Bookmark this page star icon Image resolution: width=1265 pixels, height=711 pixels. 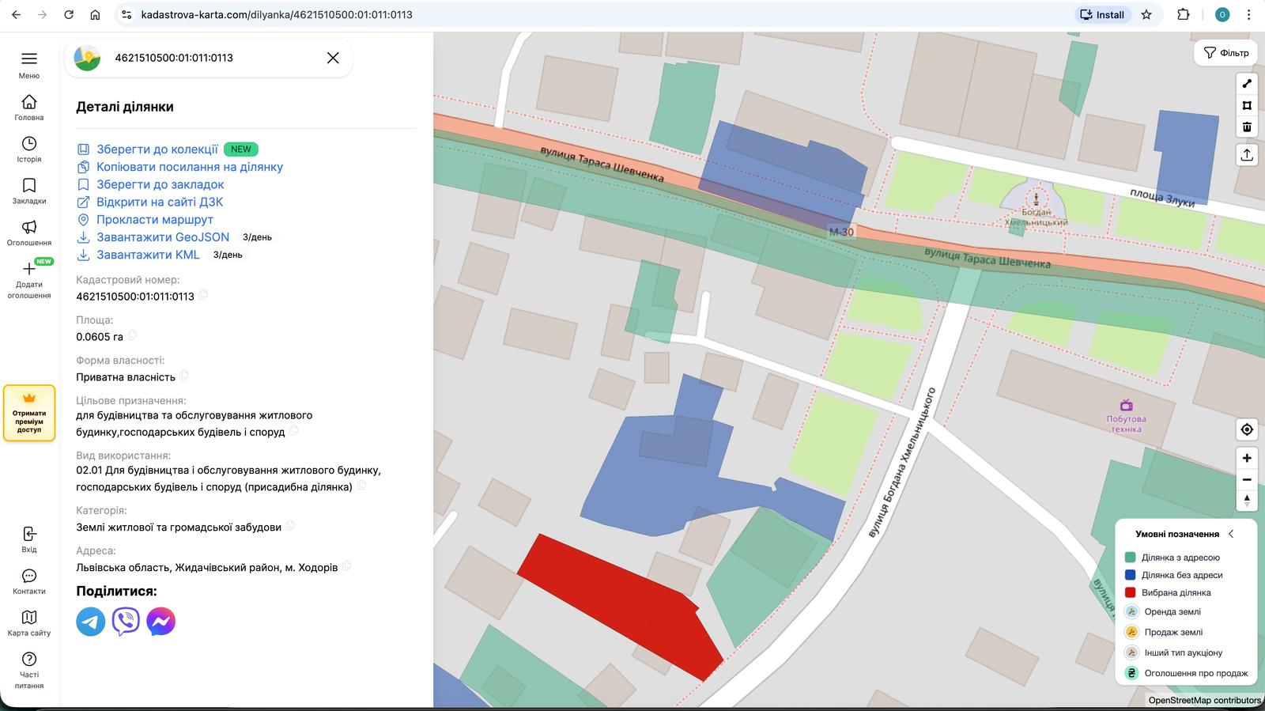point(1146,14)
